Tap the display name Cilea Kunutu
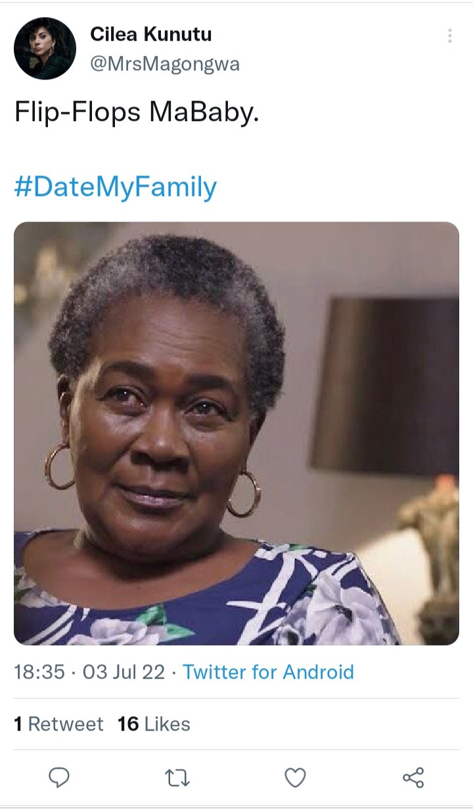The width and height of the screenshot is (473, 809). tap(150, 34)
